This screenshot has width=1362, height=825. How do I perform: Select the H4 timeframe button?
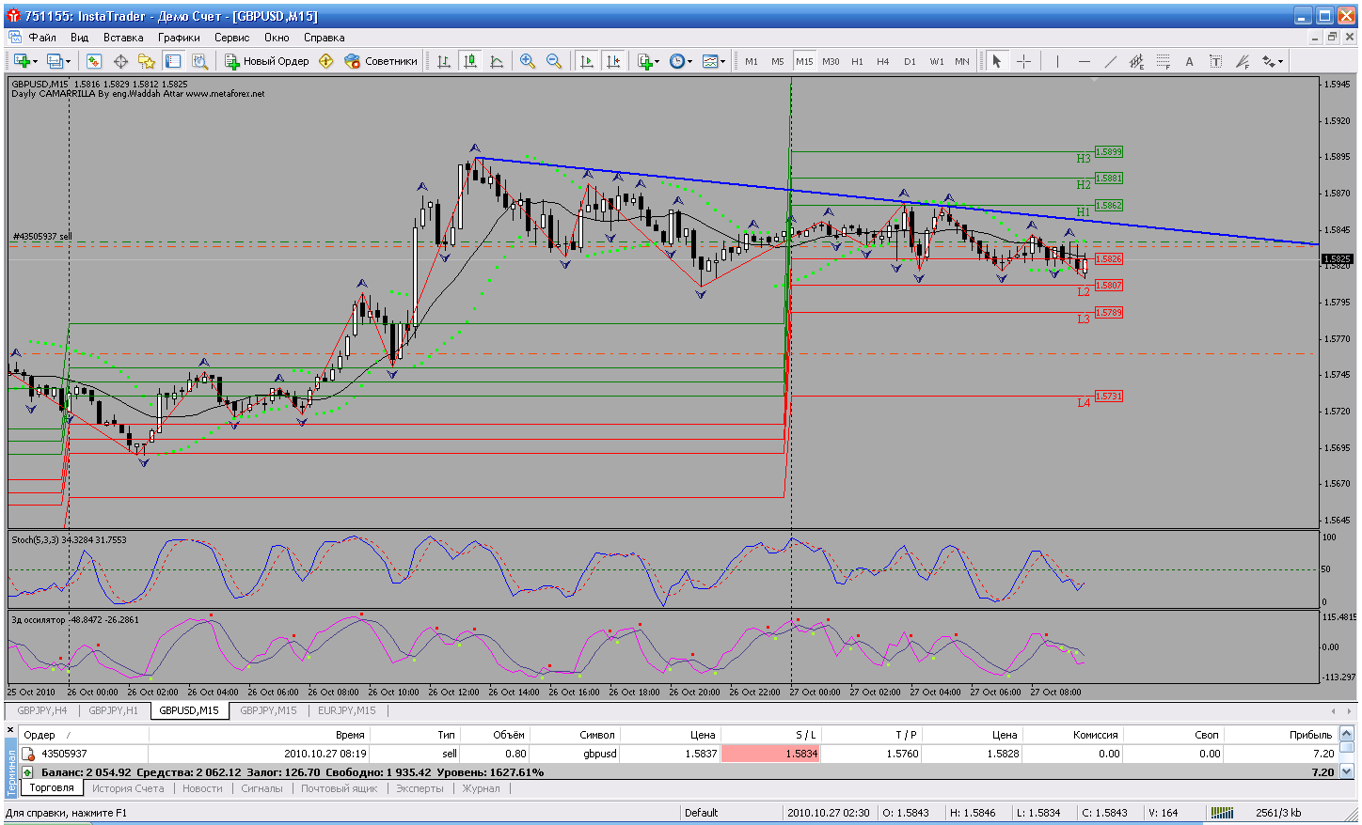tap(882, 61)
